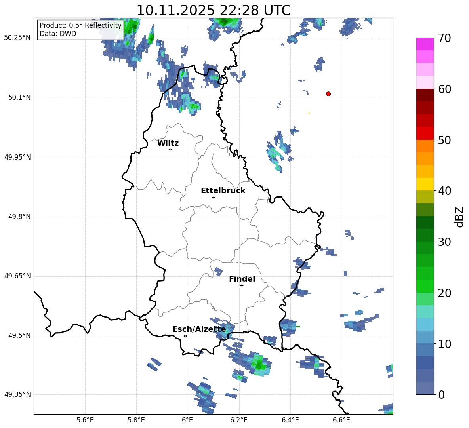This screenshot has height=428, width=469.
Task: Click the bright red colorbar segment just above 50
Action: click(x=425, y=133)
